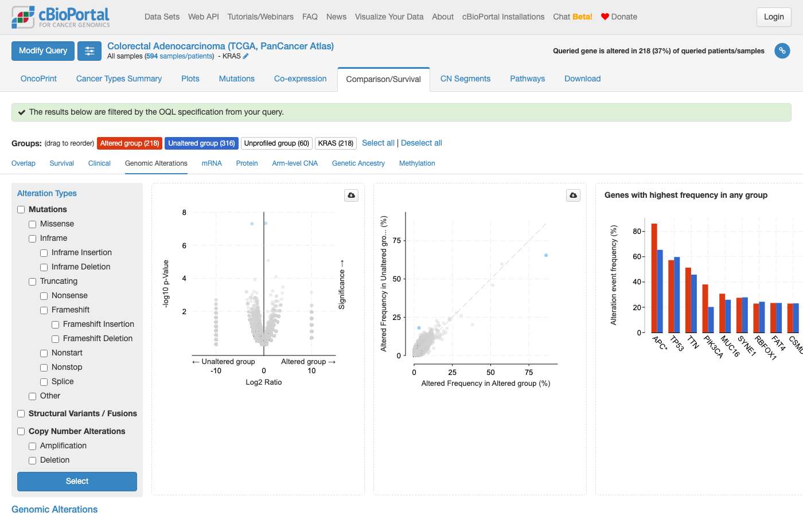Check the Nonsense checkbox
803x516 pixels.
pos(44,296)
